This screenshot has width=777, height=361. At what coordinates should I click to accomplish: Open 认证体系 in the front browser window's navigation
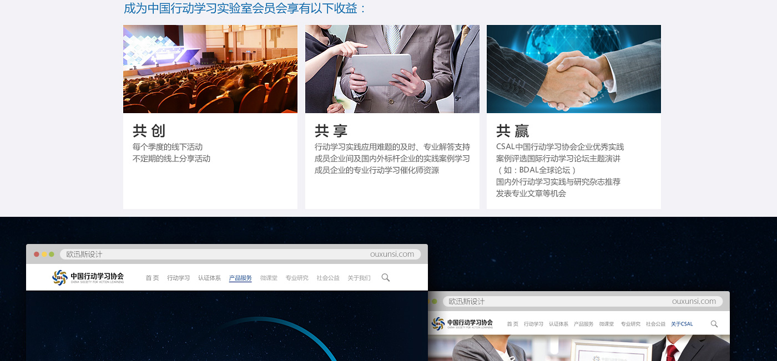210,278
